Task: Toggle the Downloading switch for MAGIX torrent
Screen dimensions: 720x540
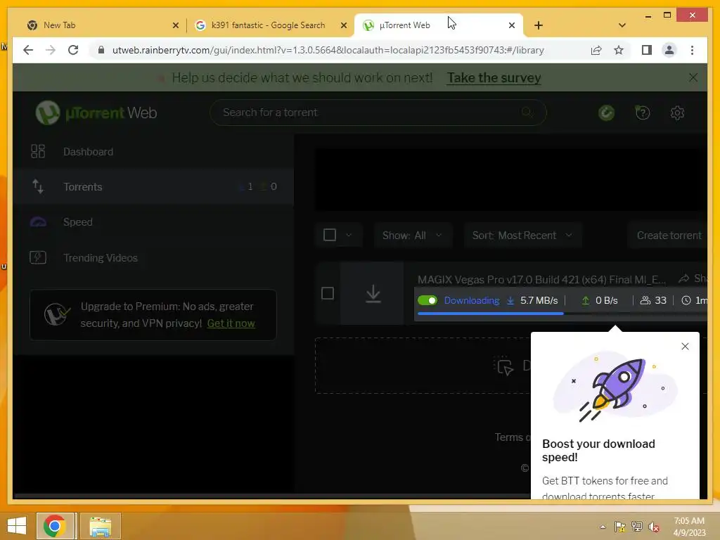Action: (x=427, y=300)
